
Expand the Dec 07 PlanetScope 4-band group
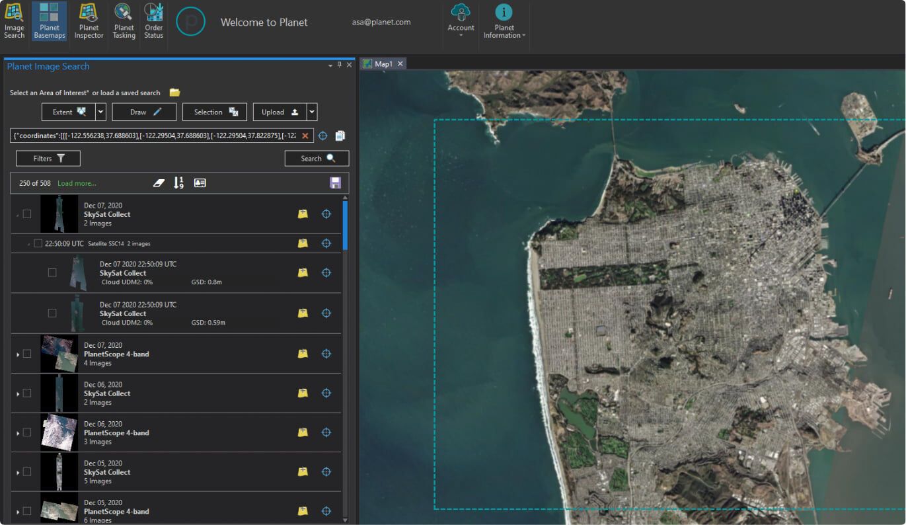(18, 354)
